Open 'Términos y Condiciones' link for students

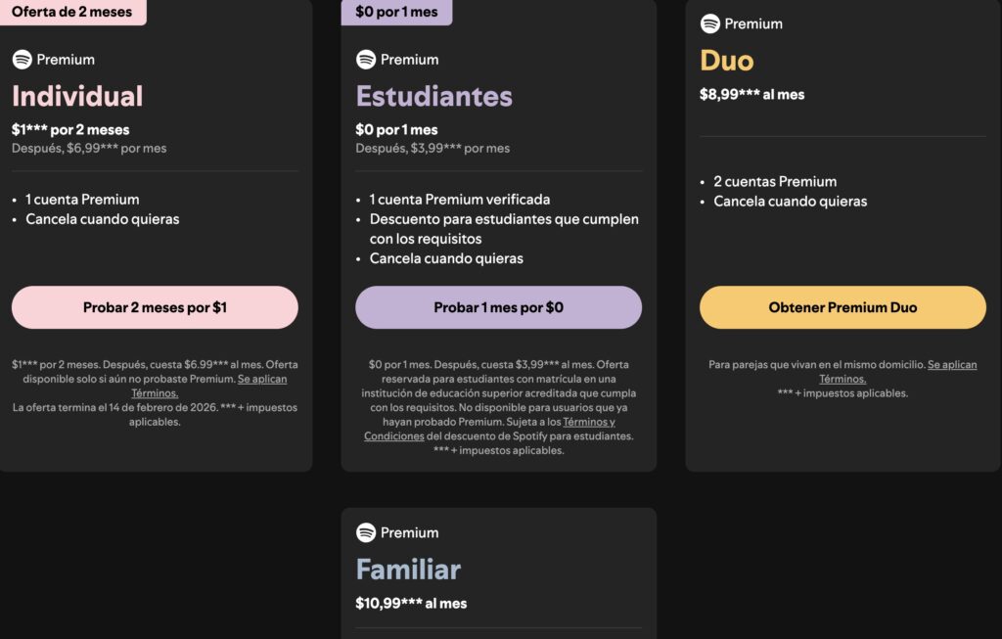(588, 423)
